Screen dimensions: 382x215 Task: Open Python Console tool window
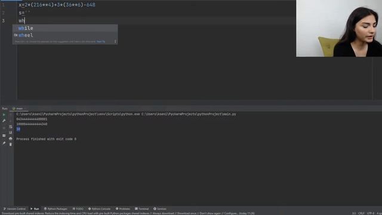tap(100, 208)
